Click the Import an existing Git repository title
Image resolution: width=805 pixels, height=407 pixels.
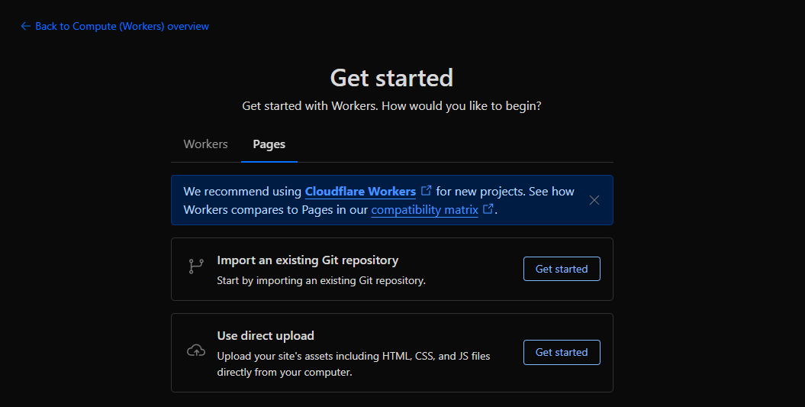[308, 260]
